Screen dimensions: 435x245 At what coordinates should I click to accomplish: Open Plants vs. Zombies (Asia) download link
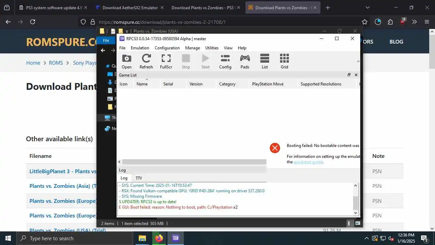[63, 186]
